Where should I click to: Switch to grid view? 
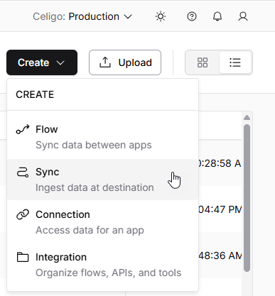(203, 62)
